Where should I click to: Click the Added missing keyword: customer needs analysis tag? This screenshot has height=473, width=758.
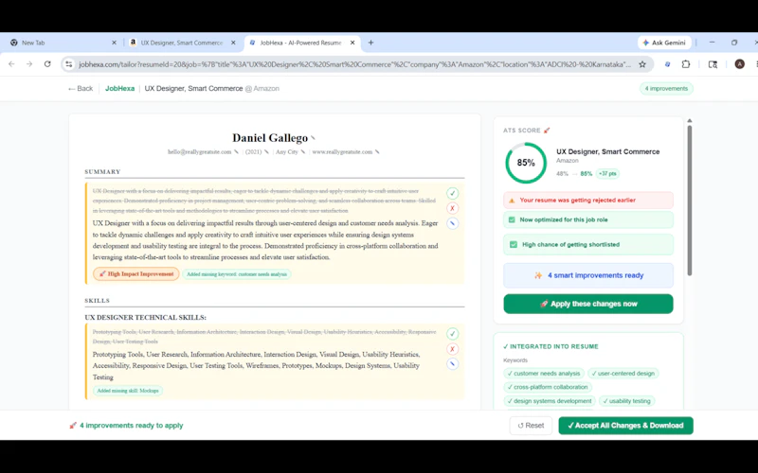[236, 274]
